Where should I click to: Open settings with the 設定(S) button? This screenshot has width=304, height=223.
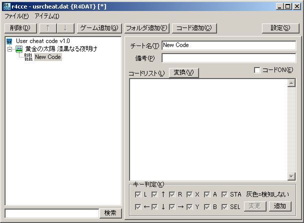(x=280, y=28)
